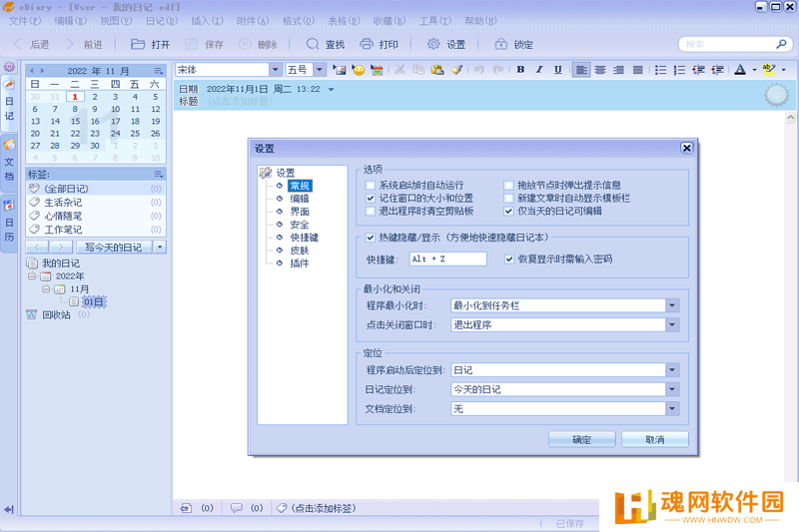799x532 pixels.
Task: Enable 退出程序时清空剪贴板 checkbox
Action: click(x=371, y=211)
